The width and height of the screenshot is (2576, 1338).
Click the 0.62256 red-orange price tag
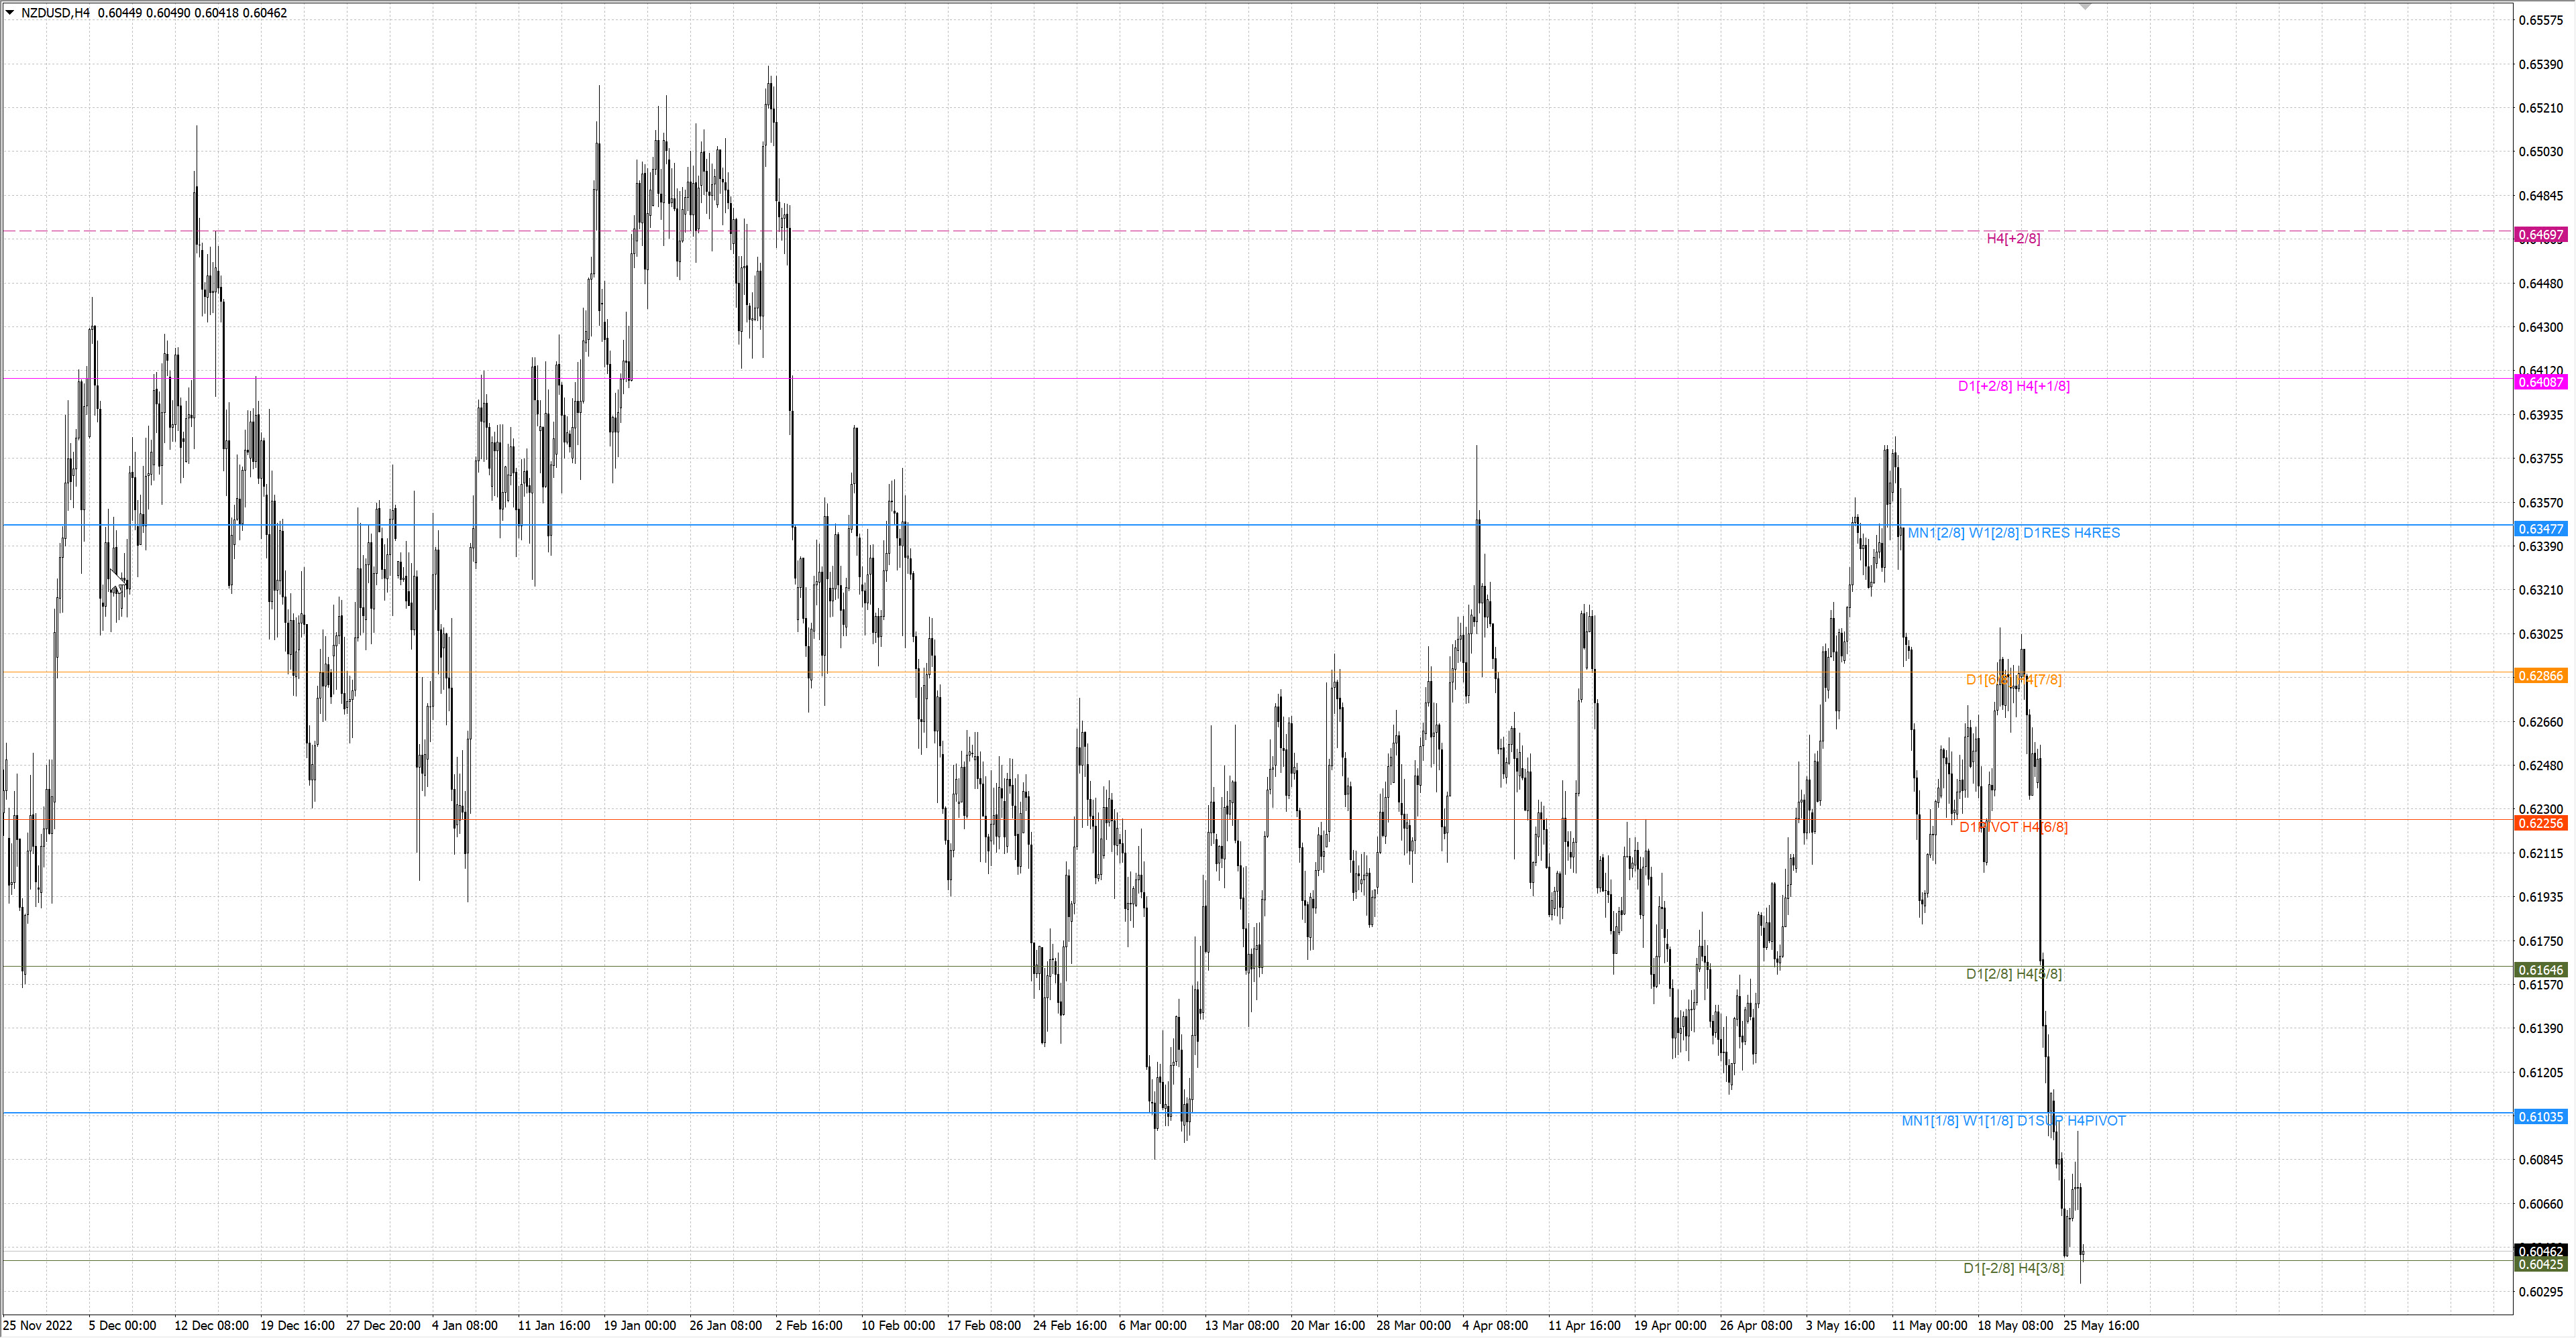(2540, 823)
